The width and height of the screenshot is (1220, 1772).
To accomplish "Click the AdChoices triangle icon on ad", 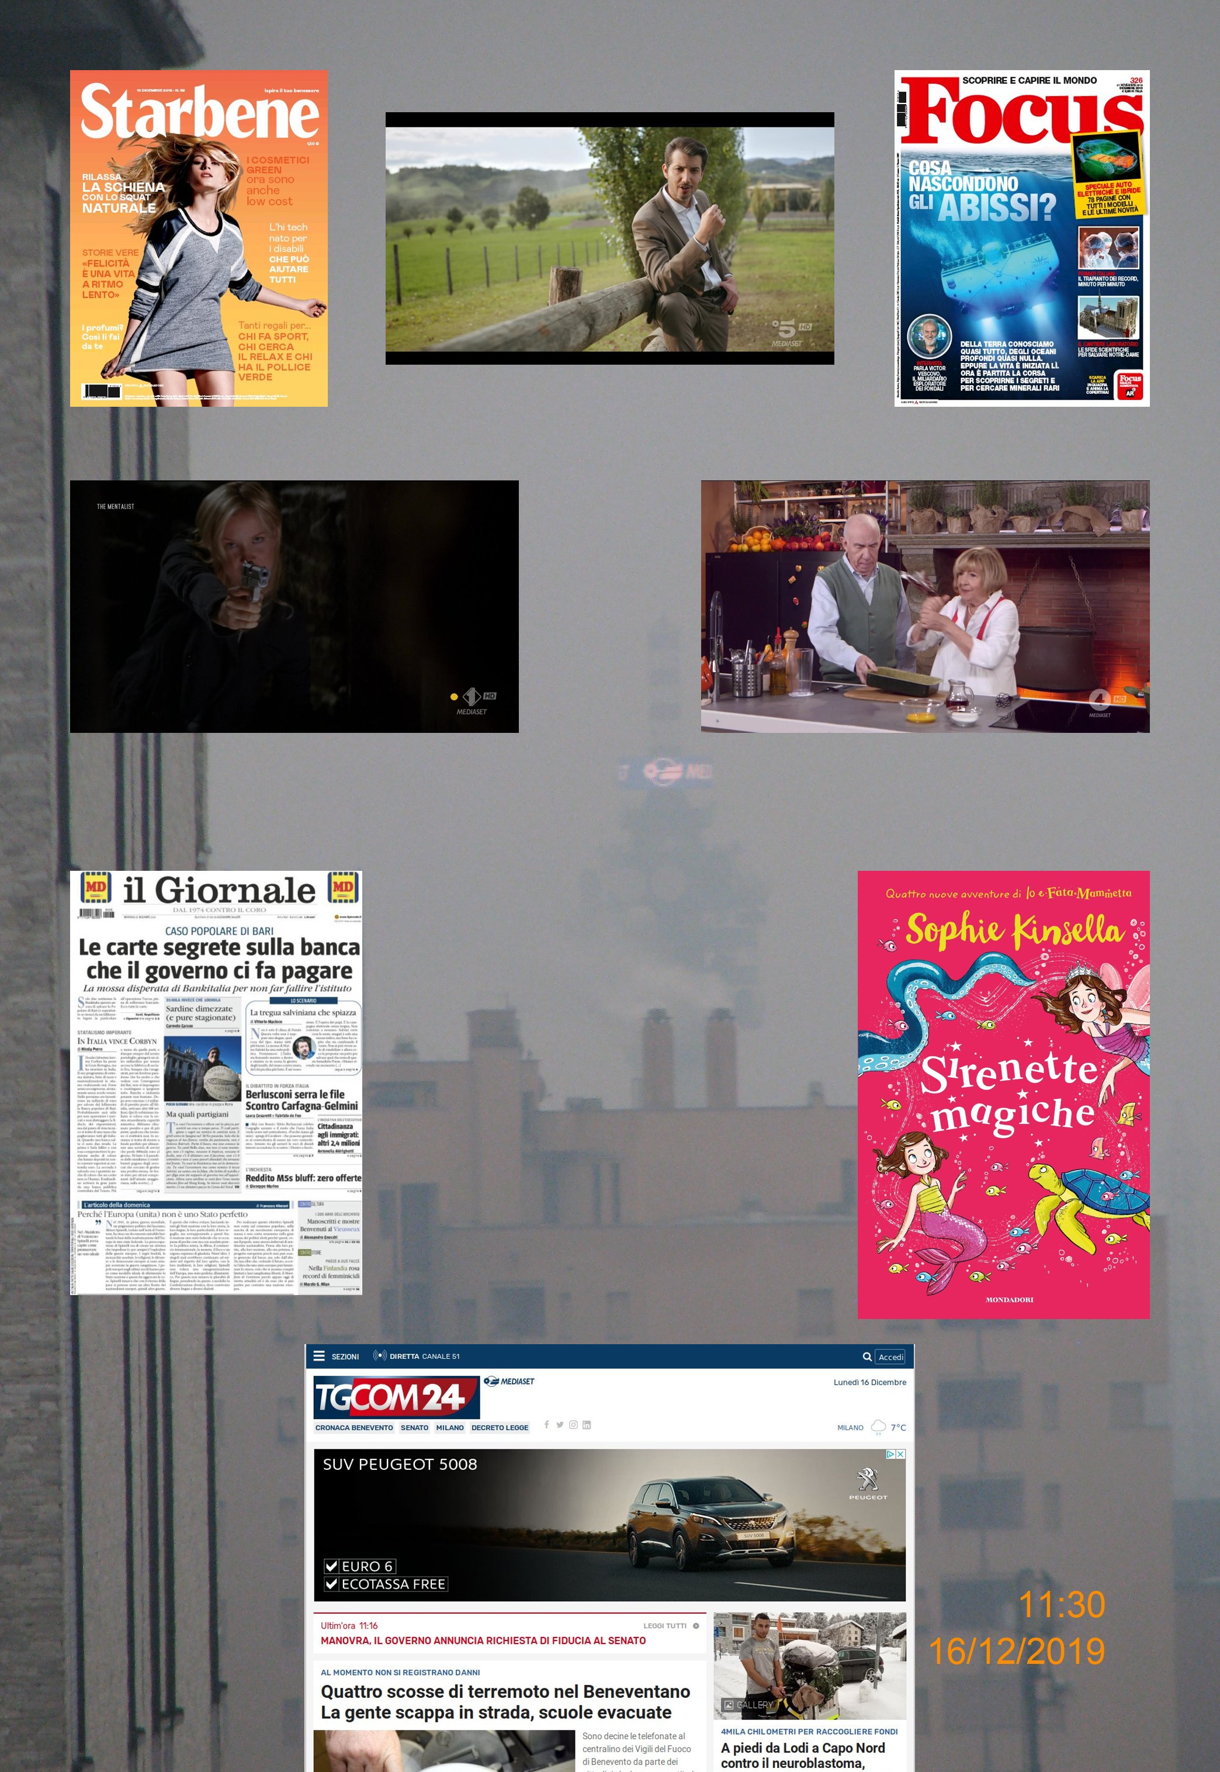I will (890, 1454).
